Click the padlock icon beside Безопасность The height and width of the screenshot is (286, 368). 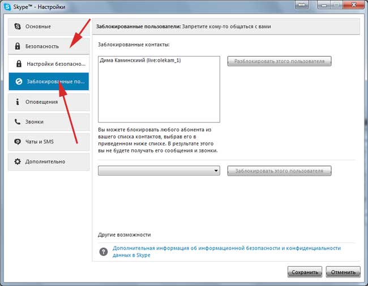(18, 46)
